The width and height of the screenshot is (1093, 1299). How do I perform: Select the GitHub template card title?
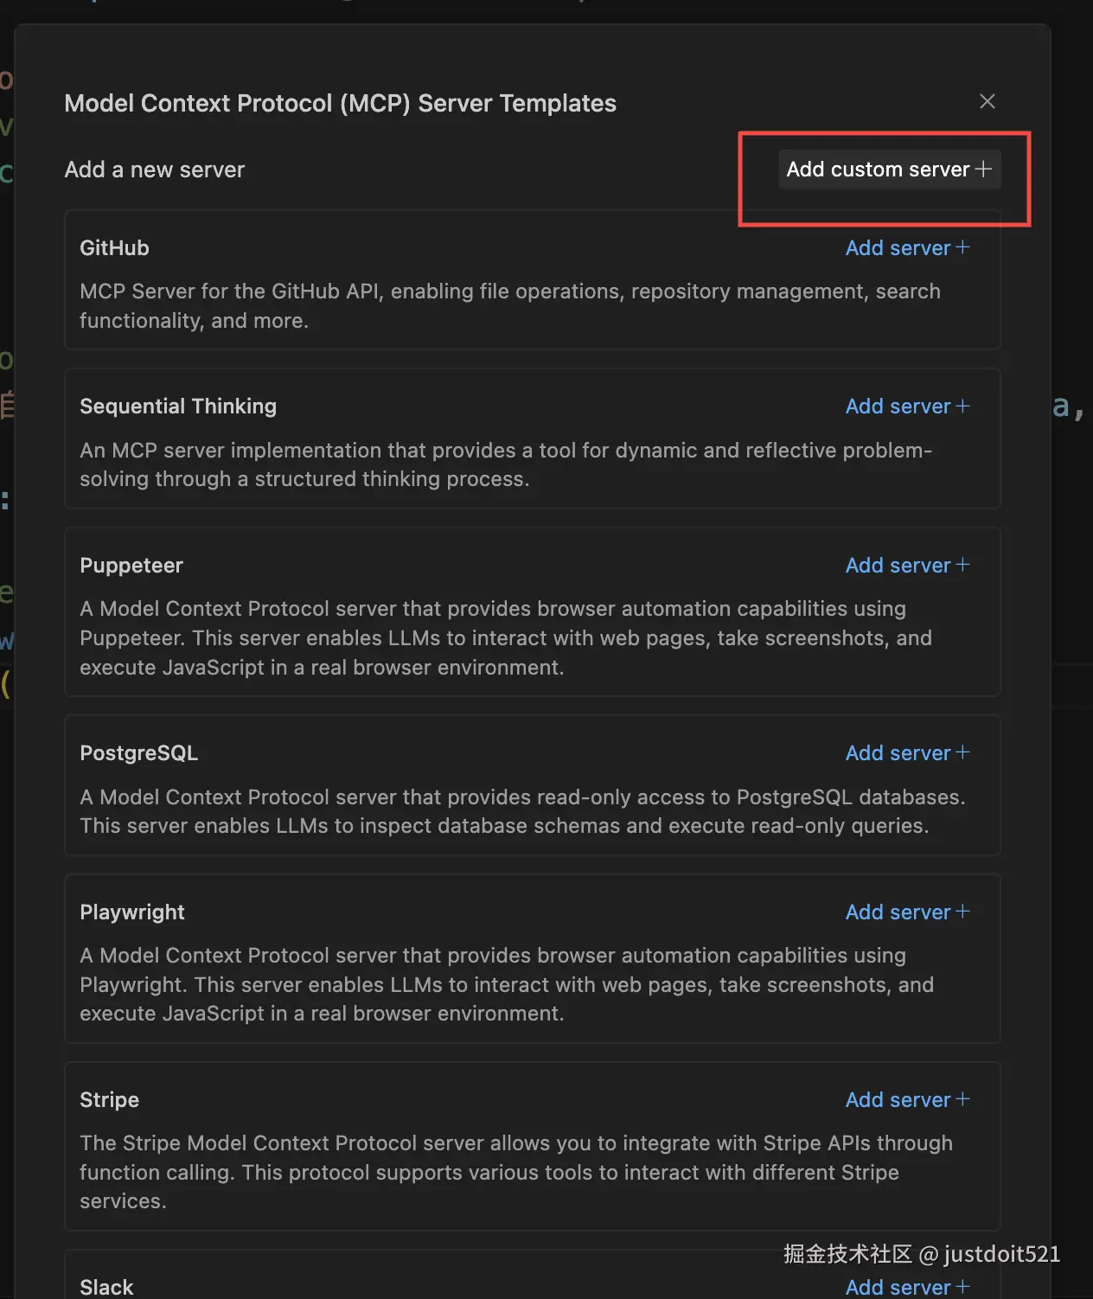click(x=114, y=248)
